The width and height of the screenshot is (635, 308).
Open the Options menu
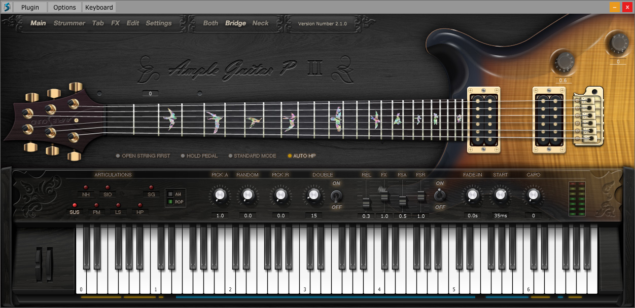64,7
